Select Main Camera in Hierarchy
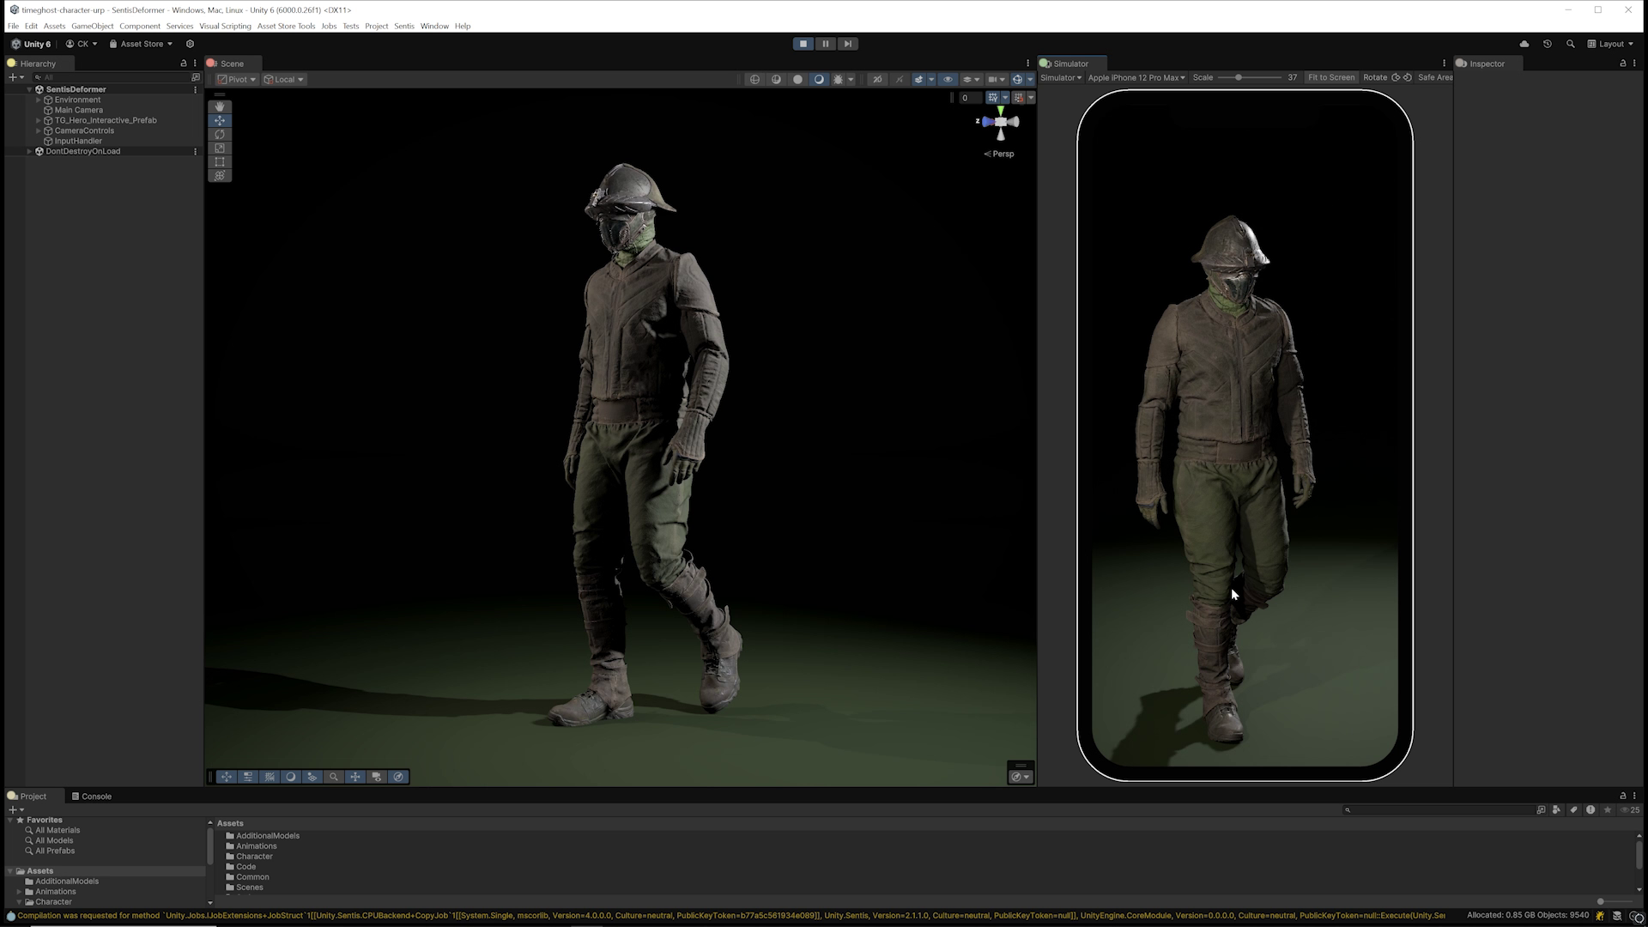 78,110
